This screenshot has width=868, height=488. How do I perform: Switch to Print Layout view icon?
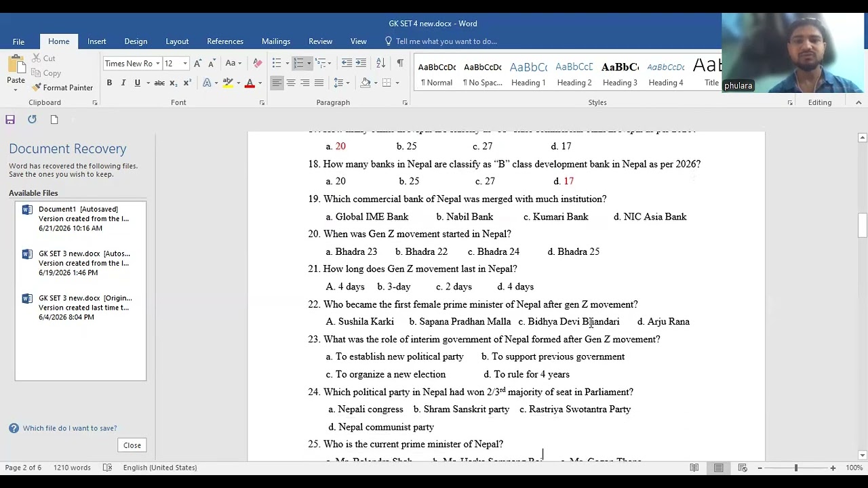click(x=718, y=468)
